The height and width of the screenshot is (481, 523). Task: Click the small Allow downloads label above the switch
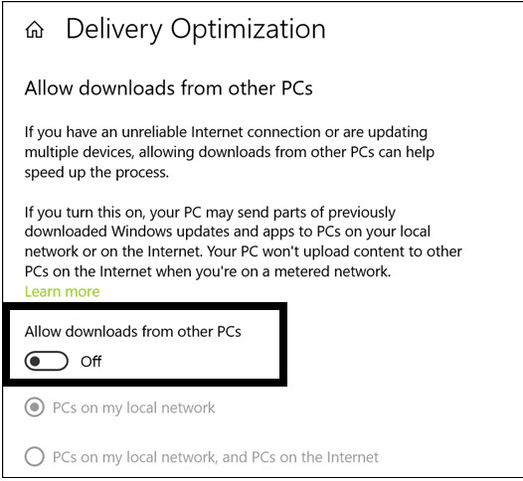coord(133,332)
